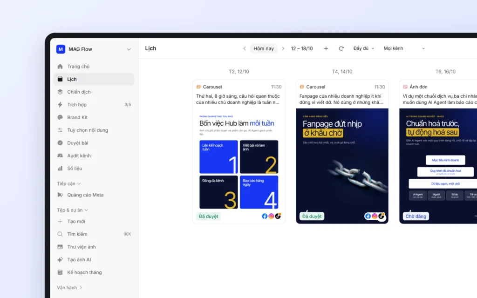
Task: Open the Chiến dịch menu item
Action: click(x=94, y=92)
